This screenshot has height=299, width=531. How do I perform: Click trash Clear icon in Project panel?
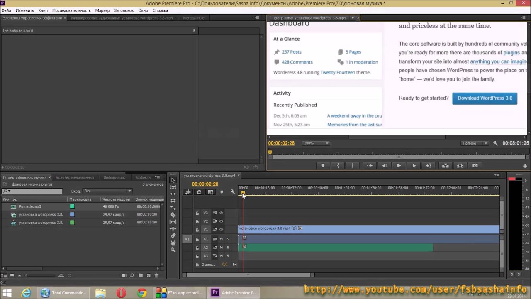tap(156, 275)
